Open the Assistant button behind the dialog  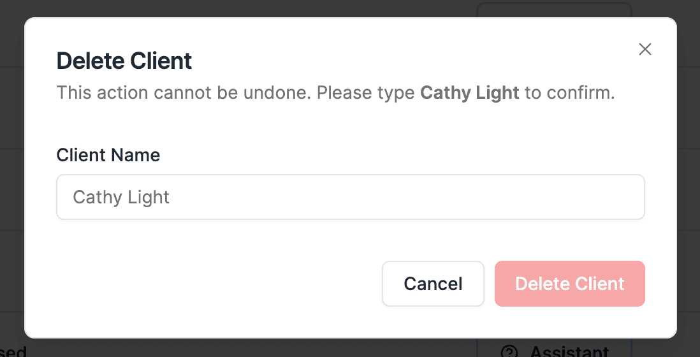tap(555, 351)
